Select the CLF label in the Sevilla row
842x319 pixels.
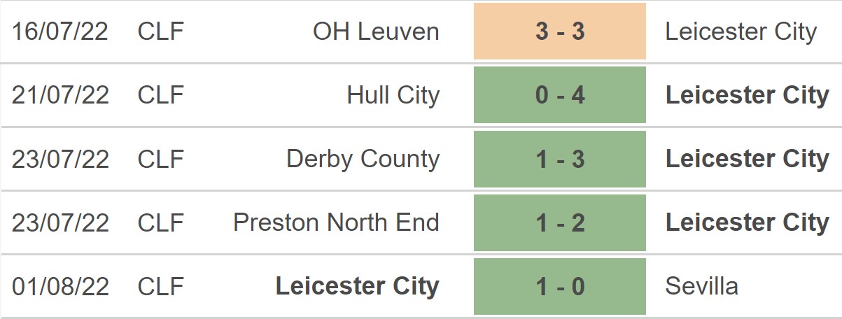(160, 286)
